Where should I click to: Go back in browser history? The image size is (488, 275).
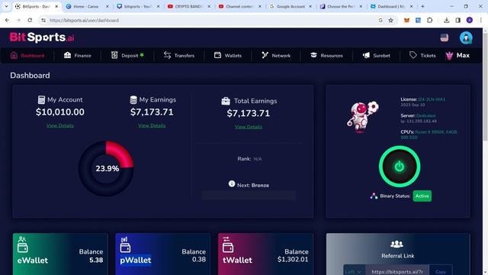(7, 21)
